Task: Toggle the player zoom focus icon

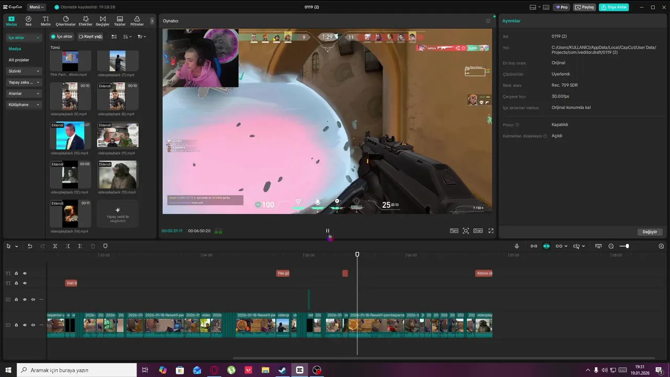Action: [466, 231]
